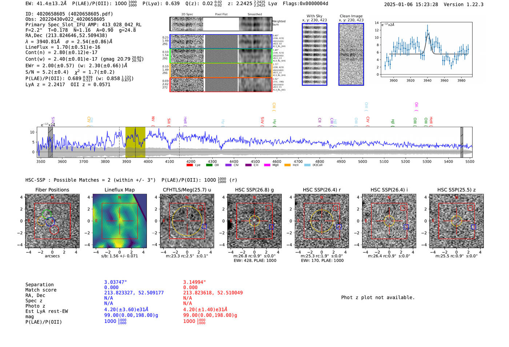Select the orange fiber circle in Fiber Positions
The width and height of the screenshot is (509, 347).
point(42,221)
